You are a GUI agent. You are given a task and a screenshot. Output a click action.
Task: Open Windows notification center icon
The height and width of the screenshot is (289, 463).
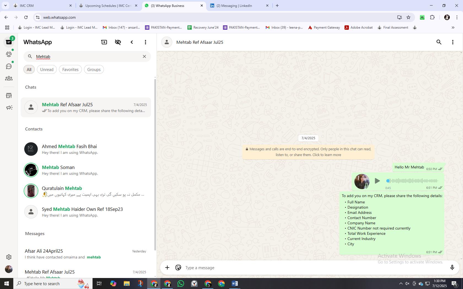[x=454, y=283]
